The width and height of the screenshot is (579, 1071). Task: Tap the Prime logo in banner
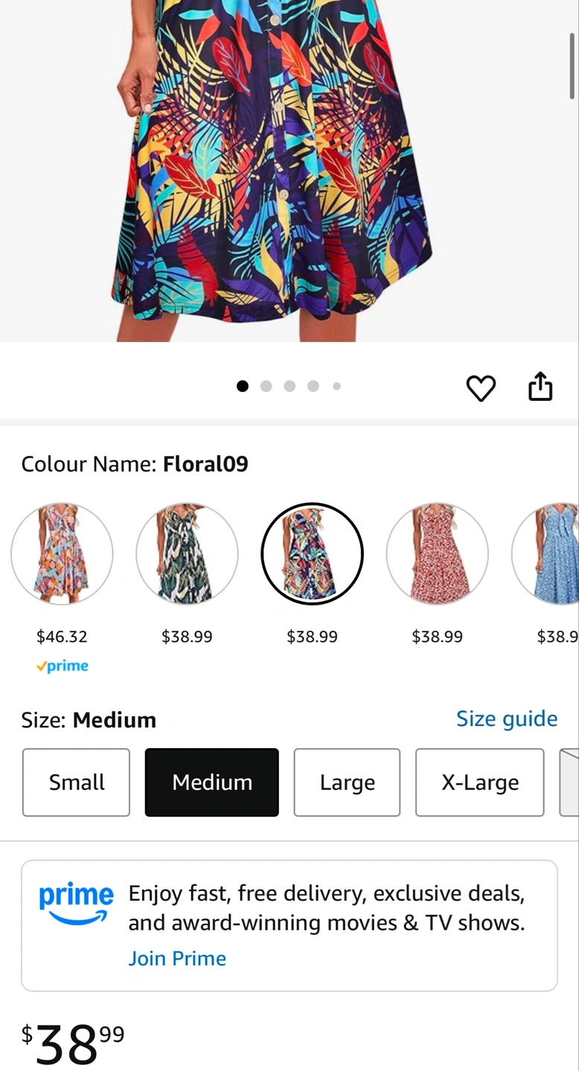click(x=76, y=904)
